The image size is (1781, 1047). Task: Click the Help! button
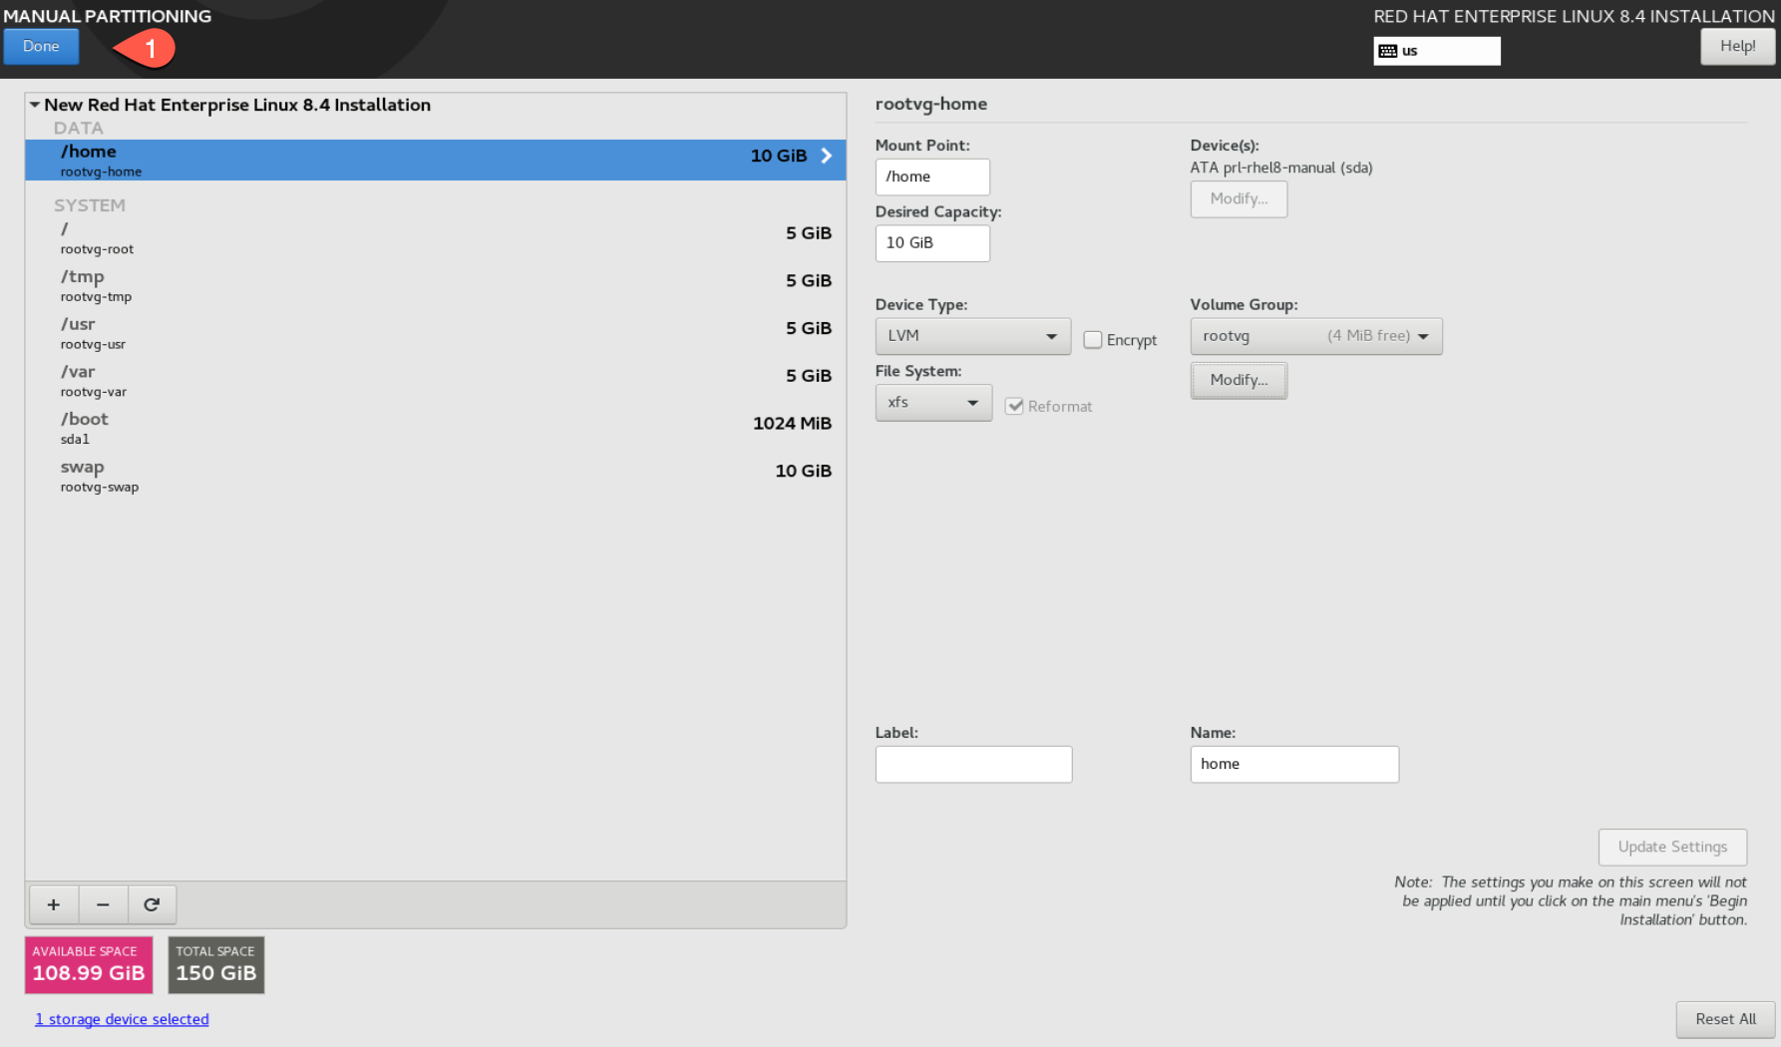(1737, 46)
